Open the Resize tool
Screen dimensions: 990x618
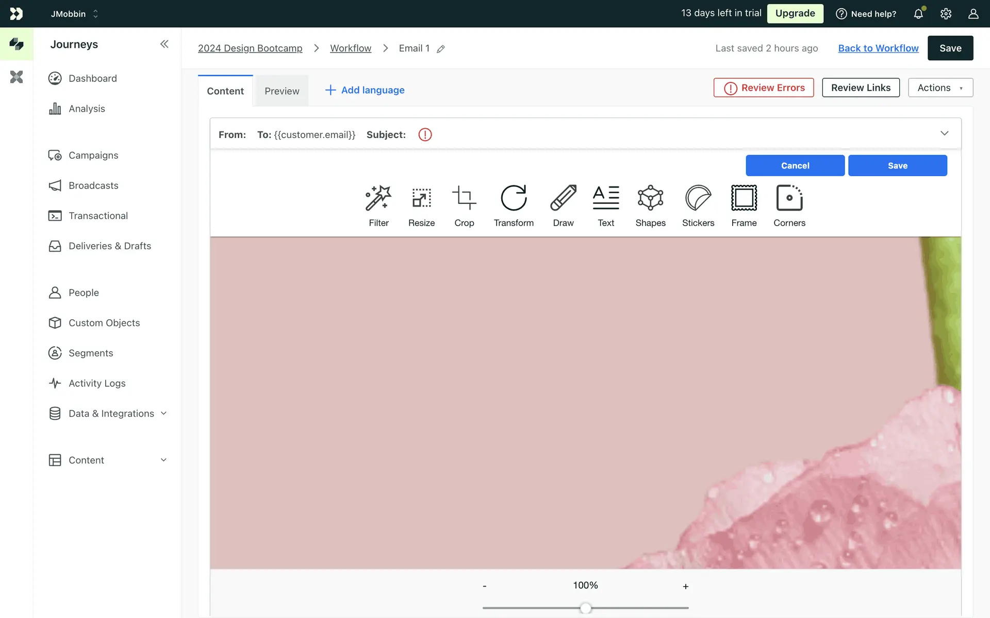(421, 205)
